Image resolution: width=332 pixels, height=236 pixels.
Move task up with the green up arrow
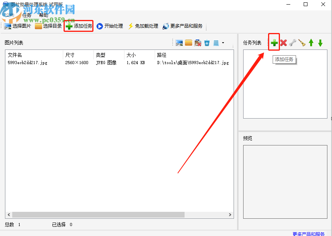click(x=311, y=43)
